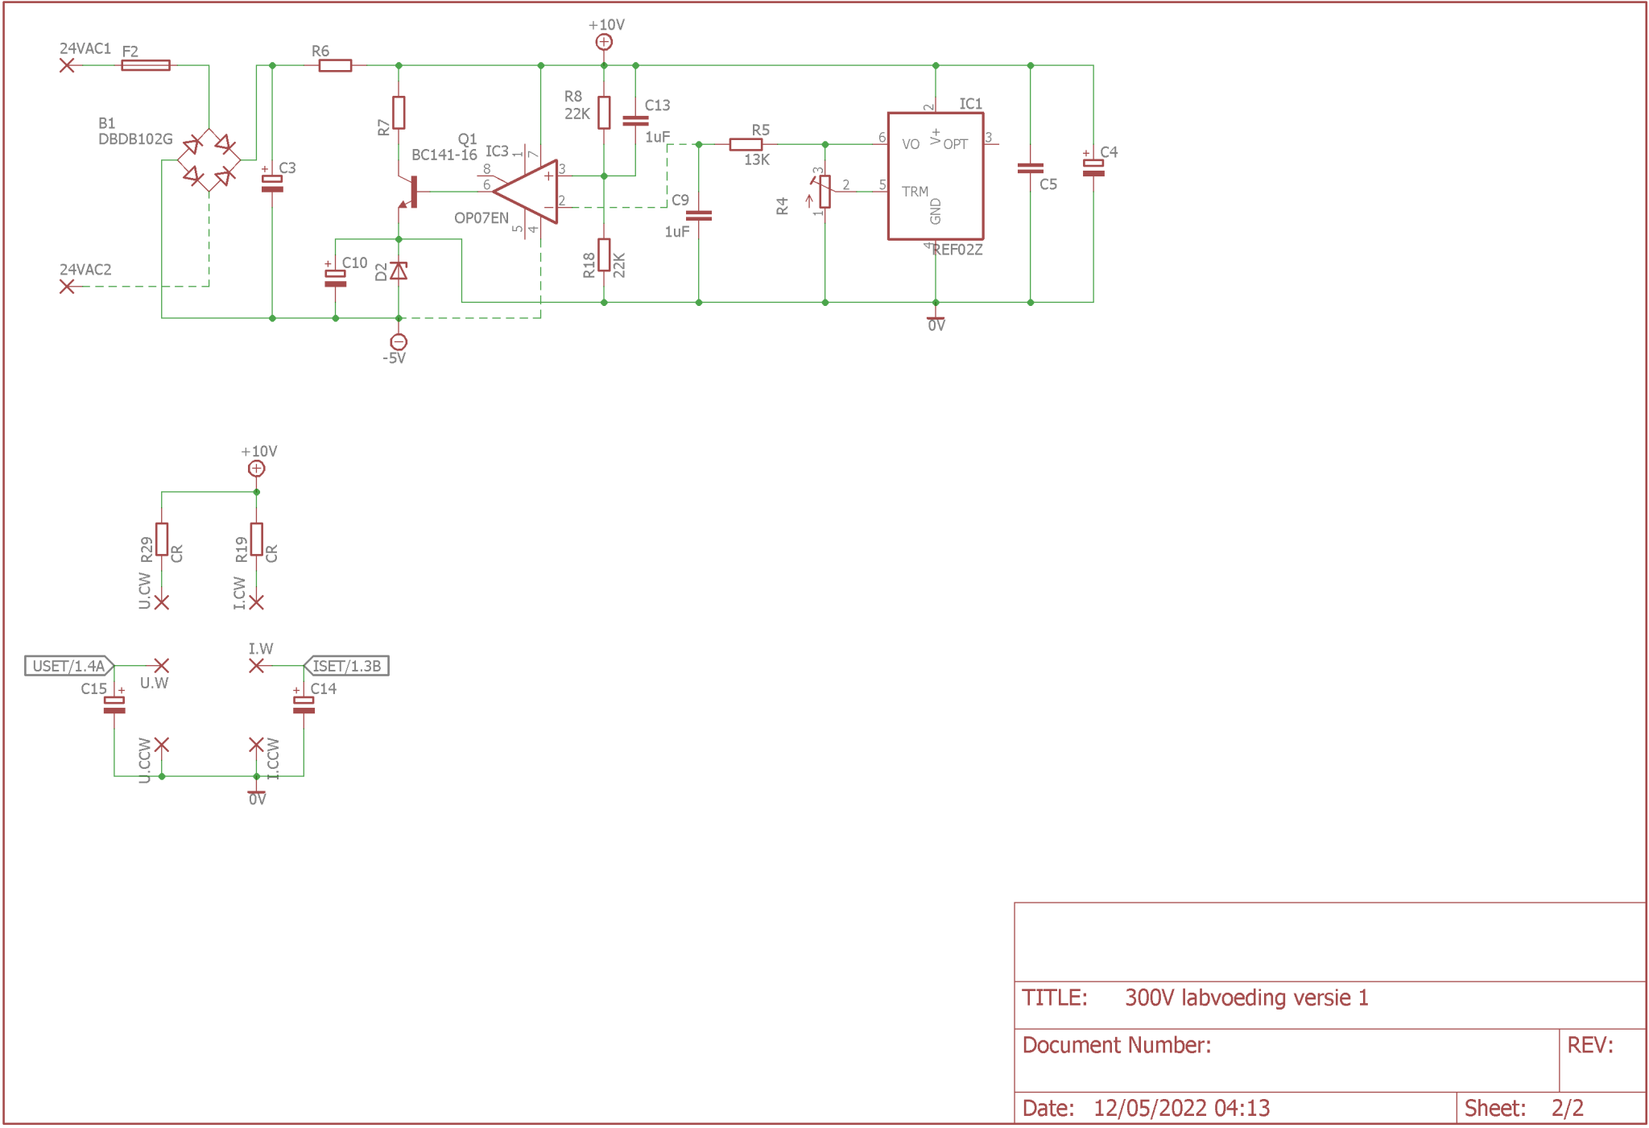Screen dimensions: 1649x1128
Task: Select capacitor C13 symbol
Action: pyautogui.click(x=635, y=121)
